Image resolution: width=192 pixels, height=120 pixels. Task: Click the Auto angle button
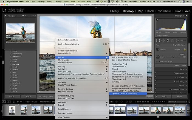(182, 54)
